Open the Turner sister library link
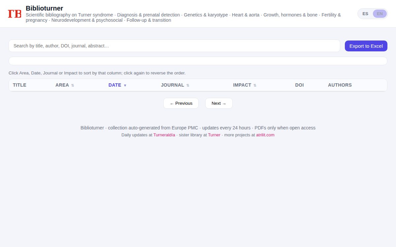The width and height of the screenshot is (396, 247). (214, 135)
